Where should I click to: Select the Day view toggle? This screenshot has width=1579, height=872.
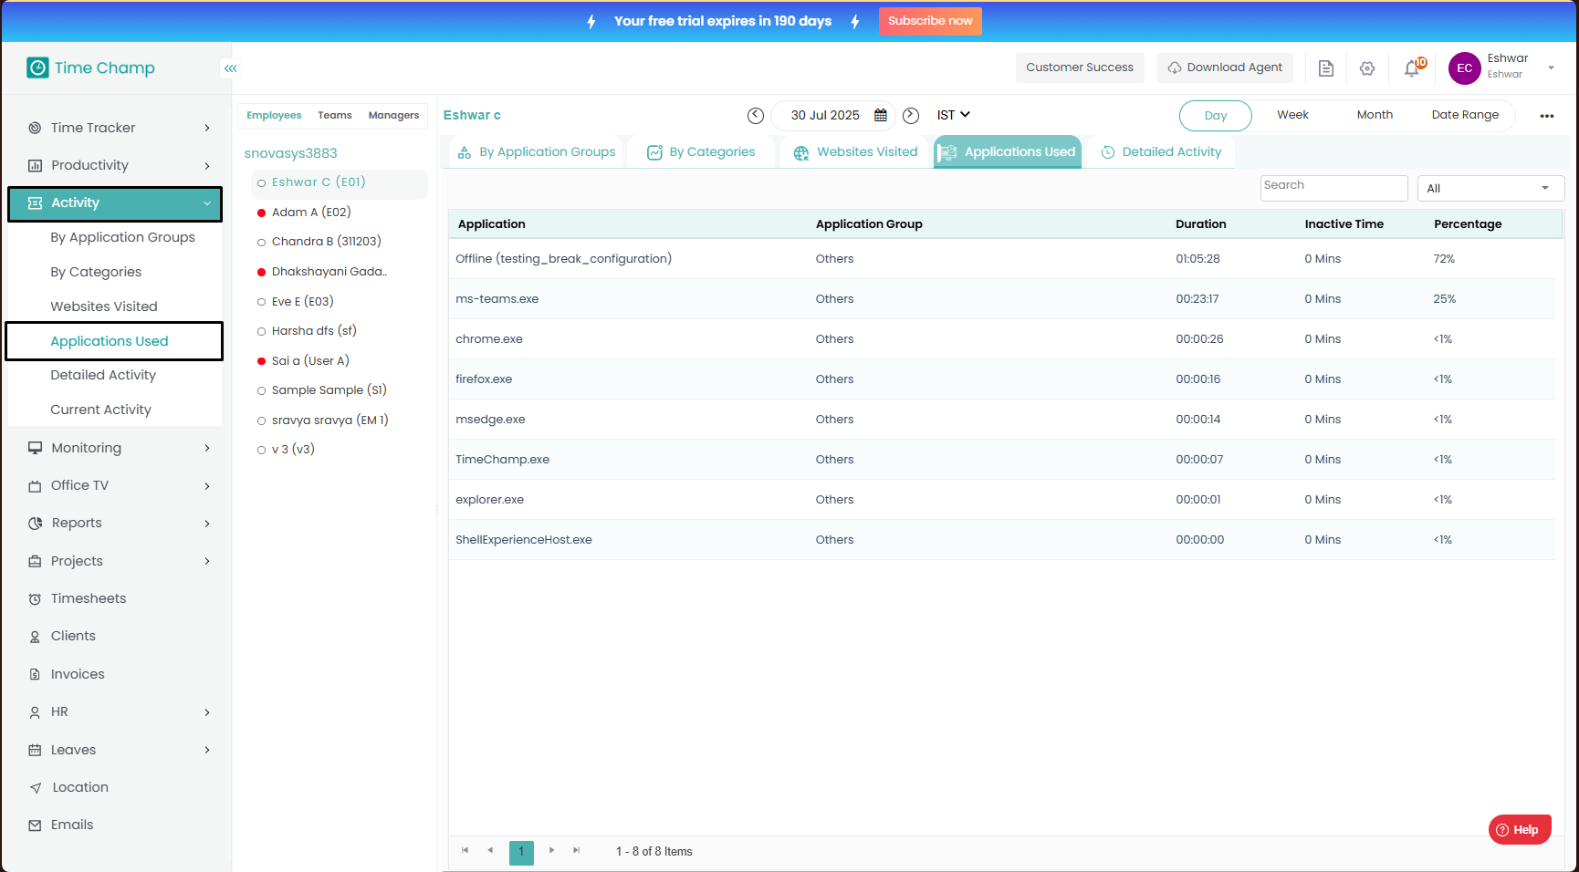pos(1215,116)
